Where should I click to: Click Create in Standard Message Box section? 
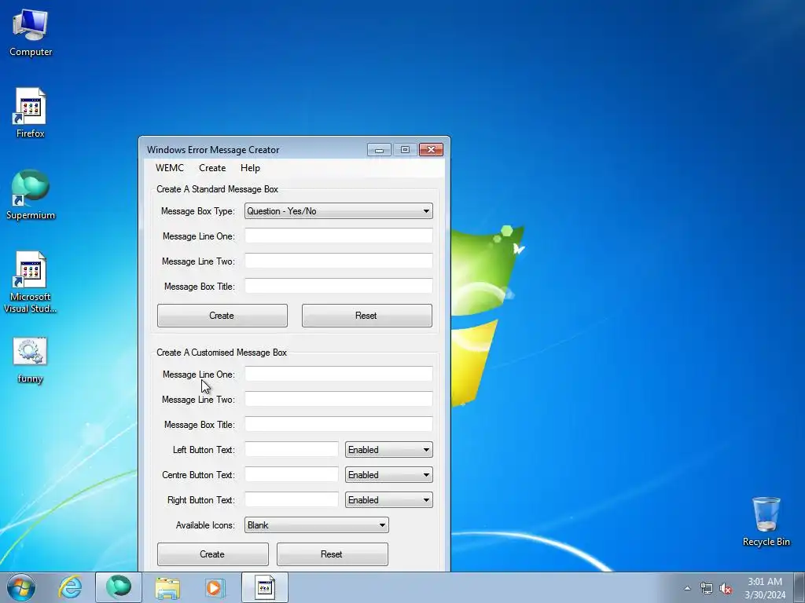click(222, 316)
